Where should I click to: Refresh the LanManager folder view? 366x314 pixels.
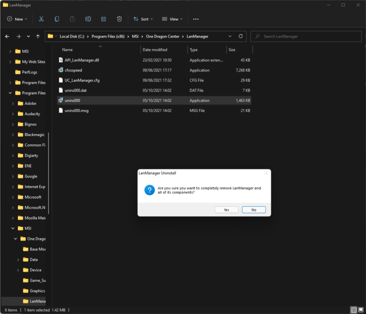coord(241,36)
